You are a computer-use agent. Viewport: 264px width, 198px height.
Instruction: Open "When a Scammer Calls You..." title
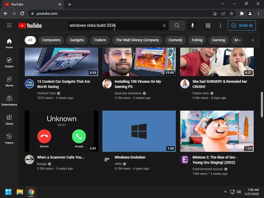[61, 157]
